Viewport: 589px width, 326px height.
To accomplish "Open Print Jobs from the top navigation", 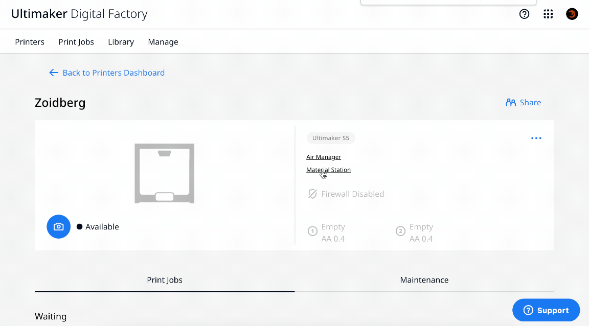I will 76,42.
